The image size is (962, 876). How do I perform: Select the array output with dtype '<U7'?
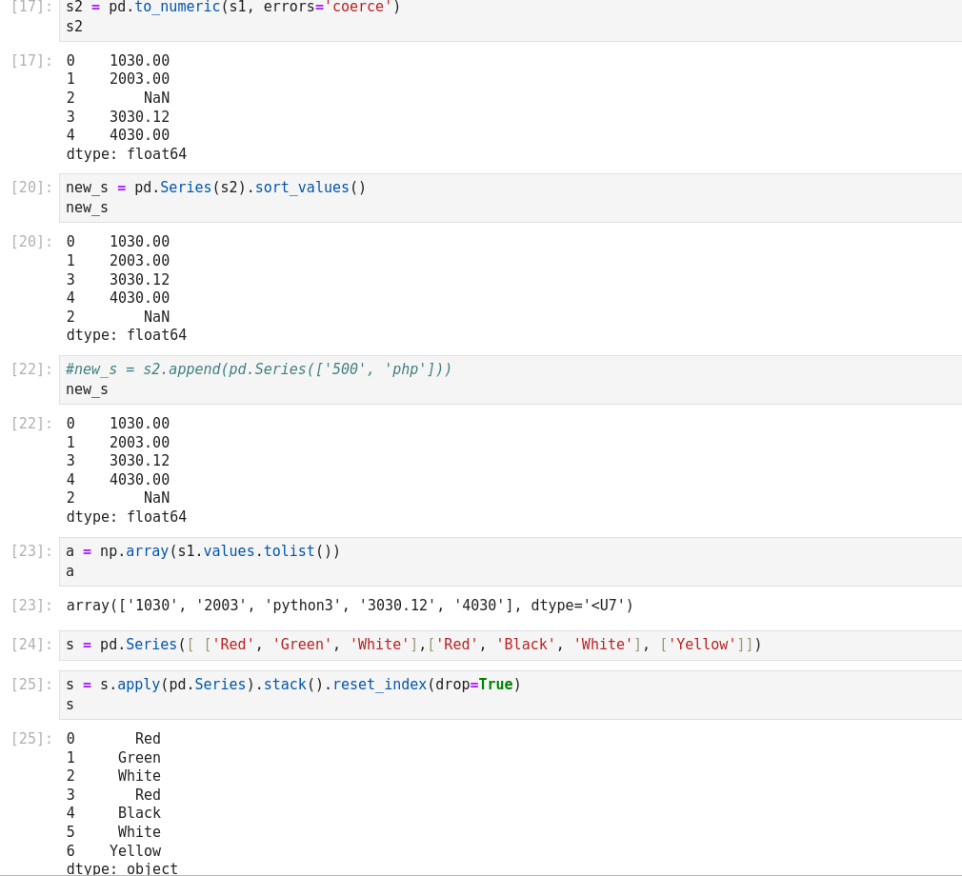(x=350, y=606)
